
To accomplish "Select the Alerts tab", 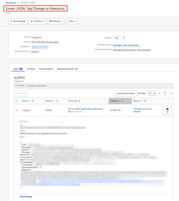I will pyautogui.click(x=18, y=69).
